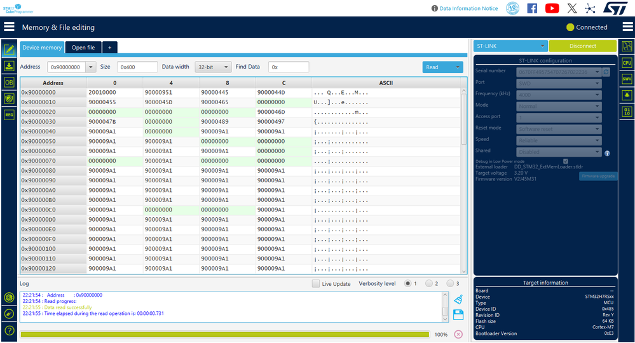The image size is (635, 343).
Task: Add a new tab with plus
Action: [110, 48]
